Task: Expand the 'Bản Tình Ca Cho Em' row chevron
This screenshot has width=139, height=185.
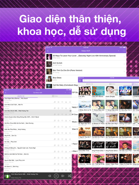Action: 124,71
